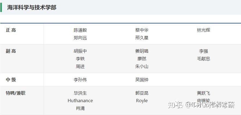Click the name 蔡中华

(142, 30)
